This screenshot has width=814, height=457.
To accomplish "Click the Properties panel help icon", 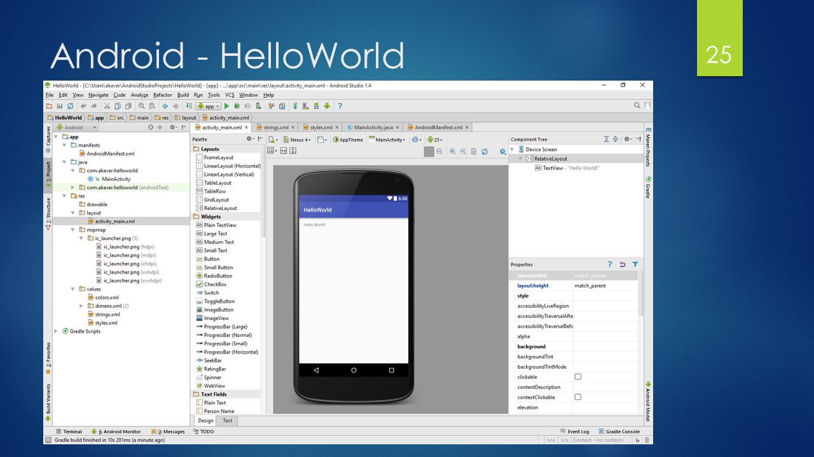I will pos(609,264).
